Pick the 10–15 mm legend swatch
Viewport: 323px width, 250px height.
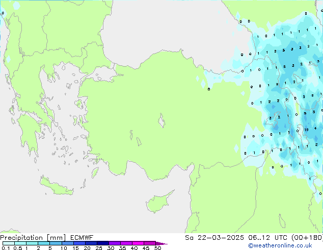coord(68,243)
